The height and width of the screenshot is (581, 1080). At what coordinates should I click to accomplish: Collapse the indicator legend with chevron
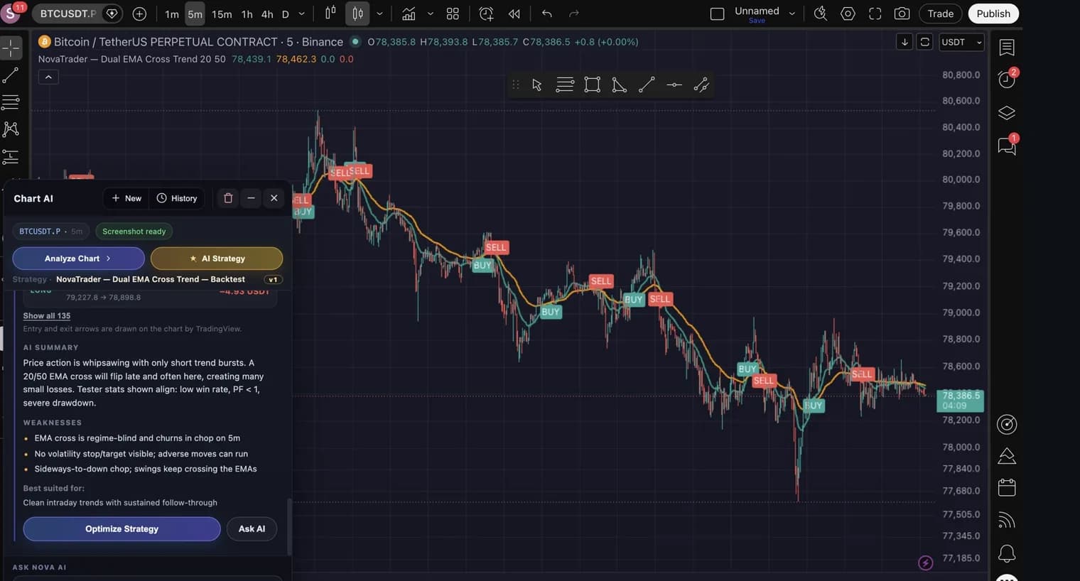click(x=48, y=77)
